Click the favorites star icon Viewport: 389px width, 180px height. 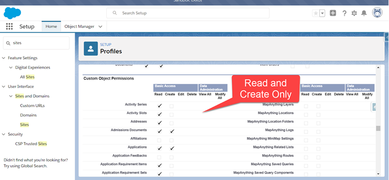(x=316, y=13)
